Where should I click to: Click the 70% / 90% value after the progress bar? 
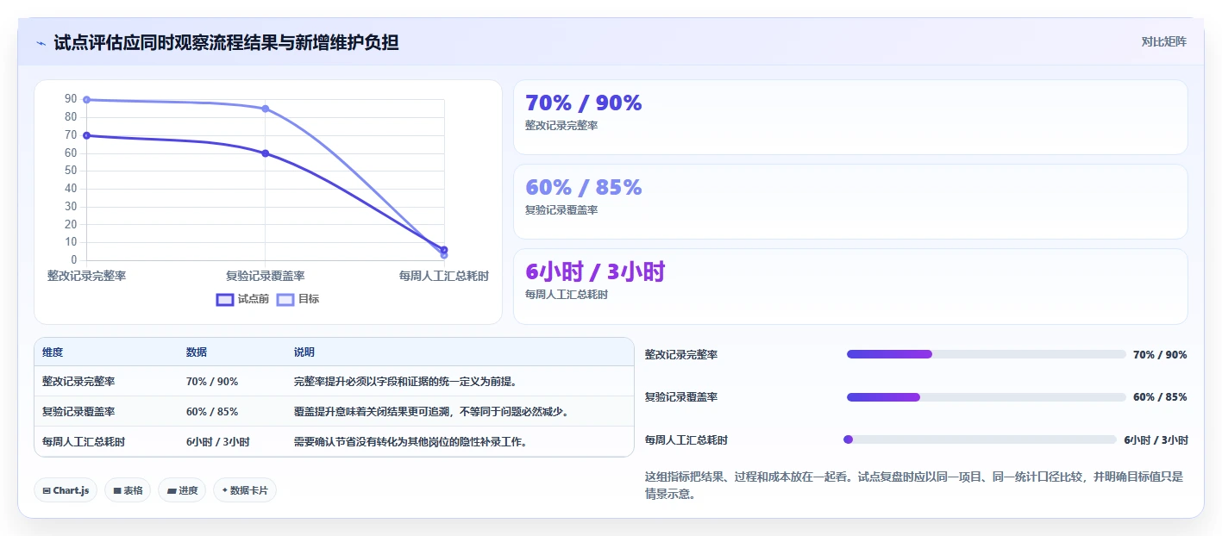[x=1160, y=354]
